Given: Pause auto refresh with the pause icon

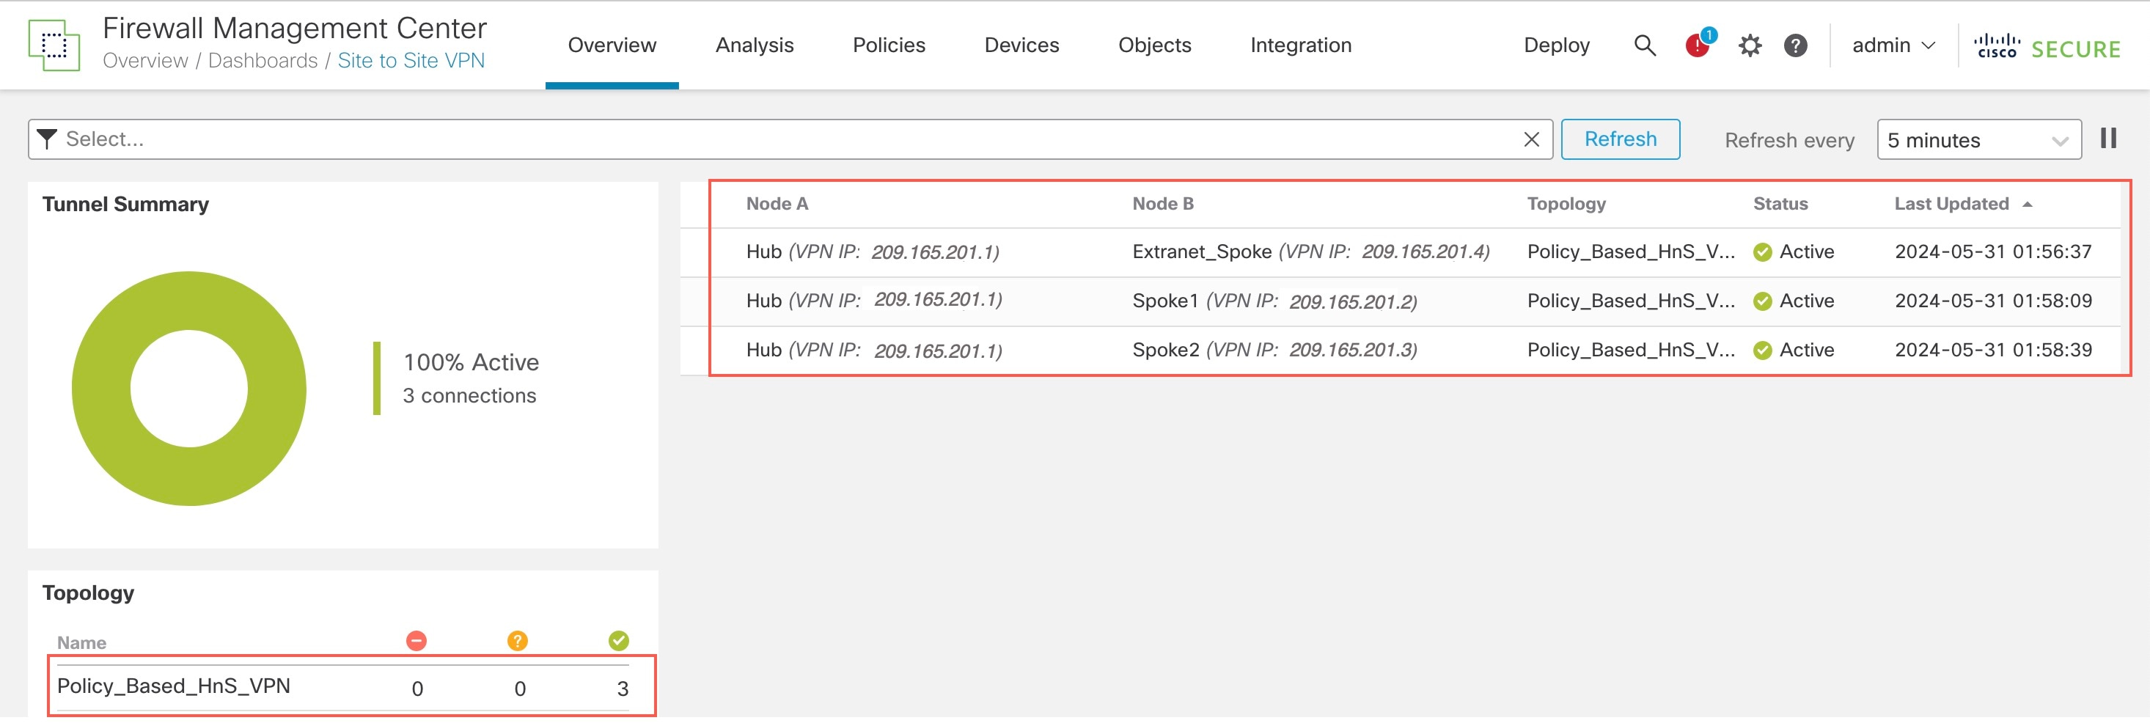Looking at the screenshot, I should pos(2107,139).
